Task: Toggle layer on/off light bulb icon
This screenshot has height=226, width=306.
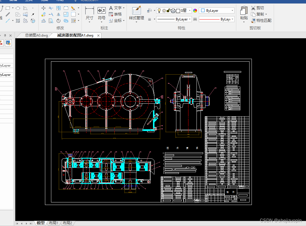Action: pos(159,11)
